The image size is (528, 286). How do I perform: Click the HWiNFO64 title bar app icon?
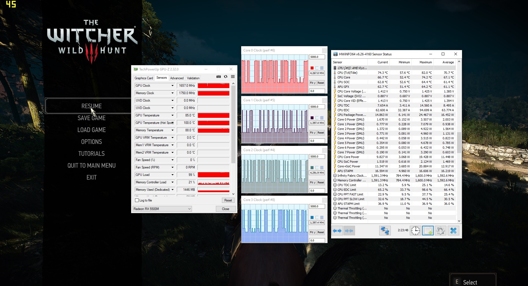click(335, 54)
